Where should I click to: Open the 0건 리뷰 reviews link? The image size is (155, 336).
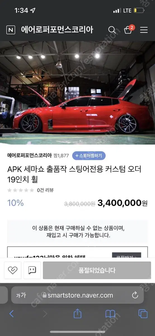(45, 190)
